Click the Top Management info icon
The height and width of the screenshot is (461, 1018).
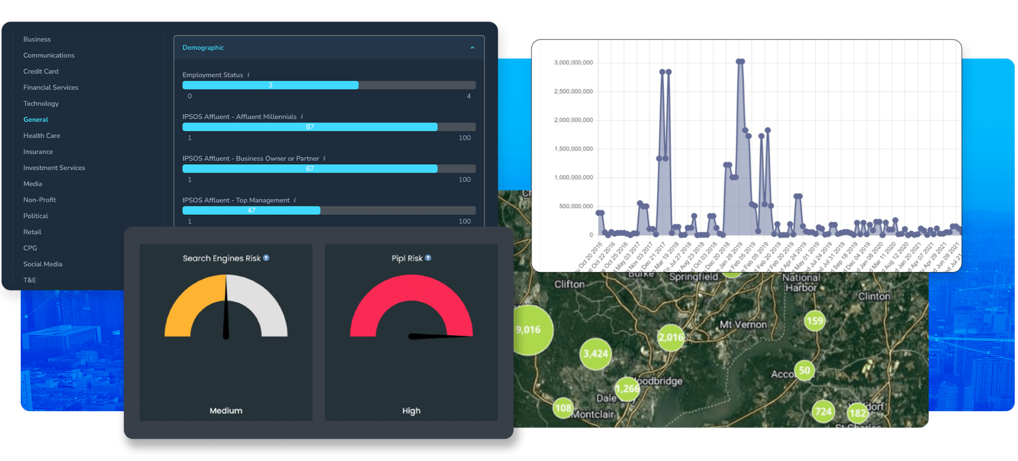(294, 200)
